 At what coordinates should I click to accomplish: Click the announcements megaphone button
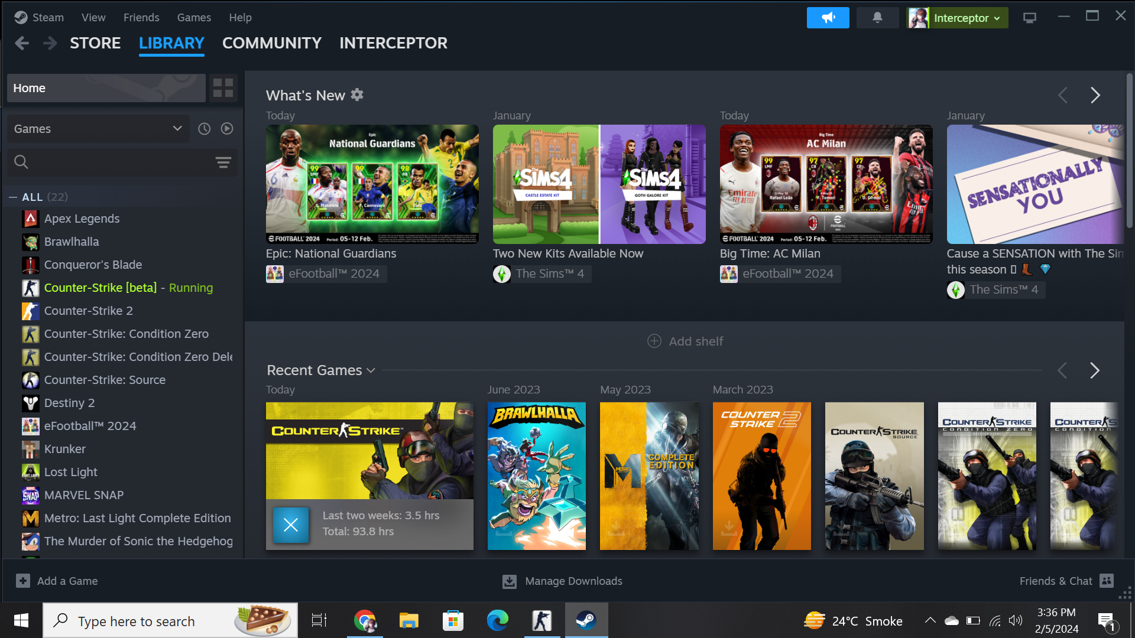(x=828, y=18)
